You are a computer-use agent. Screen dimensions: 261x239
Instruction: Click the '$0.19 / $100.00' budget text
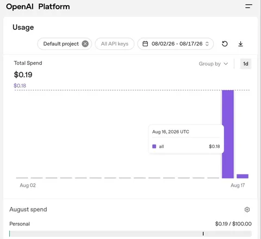pos(233,224)
